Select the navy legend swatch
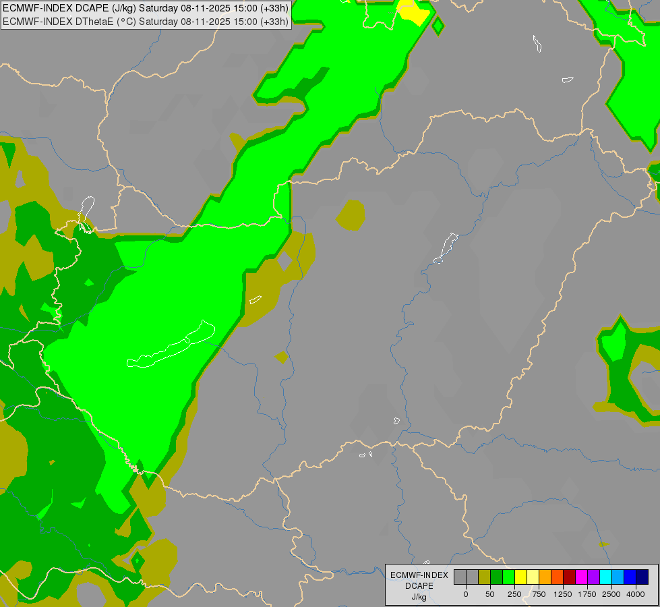660x607 pixels. point(642,577)
